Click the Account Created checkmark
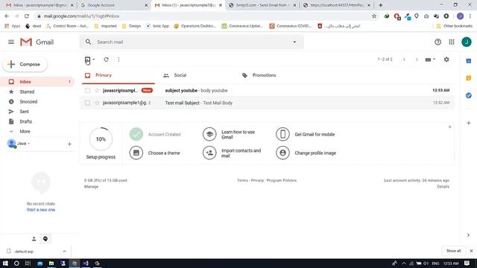This screenshot has width=477, height=268. click(x=136, y=134)
